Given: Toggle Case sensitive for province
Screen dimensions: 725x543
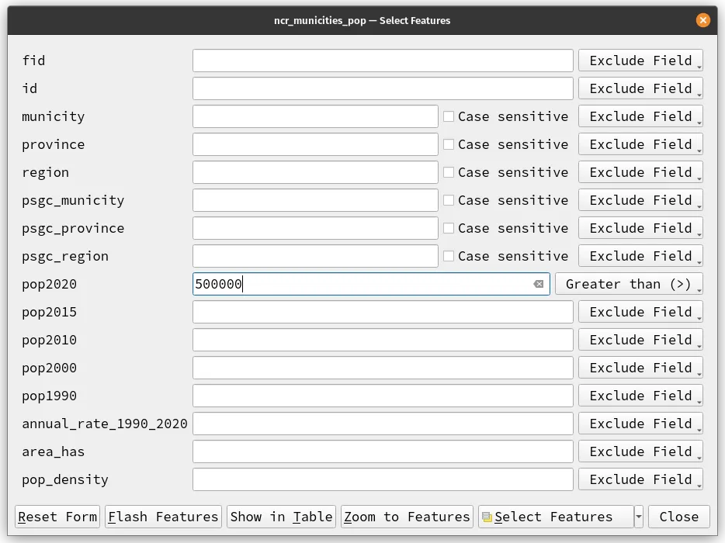Looking at the screenshot, I should click(x=449, y=144).
